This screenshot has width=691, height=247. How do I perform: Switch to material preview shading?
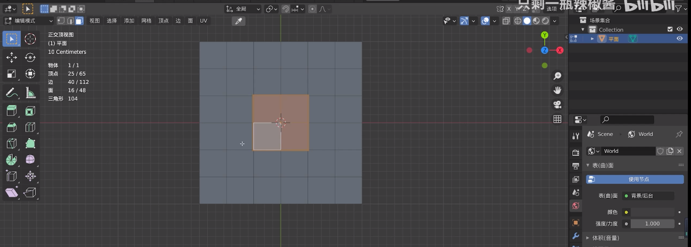(x=536, y=21)
